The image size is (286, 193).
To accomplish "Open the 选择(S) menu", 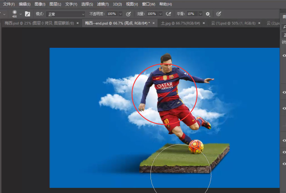I will [x=87, y=4].
